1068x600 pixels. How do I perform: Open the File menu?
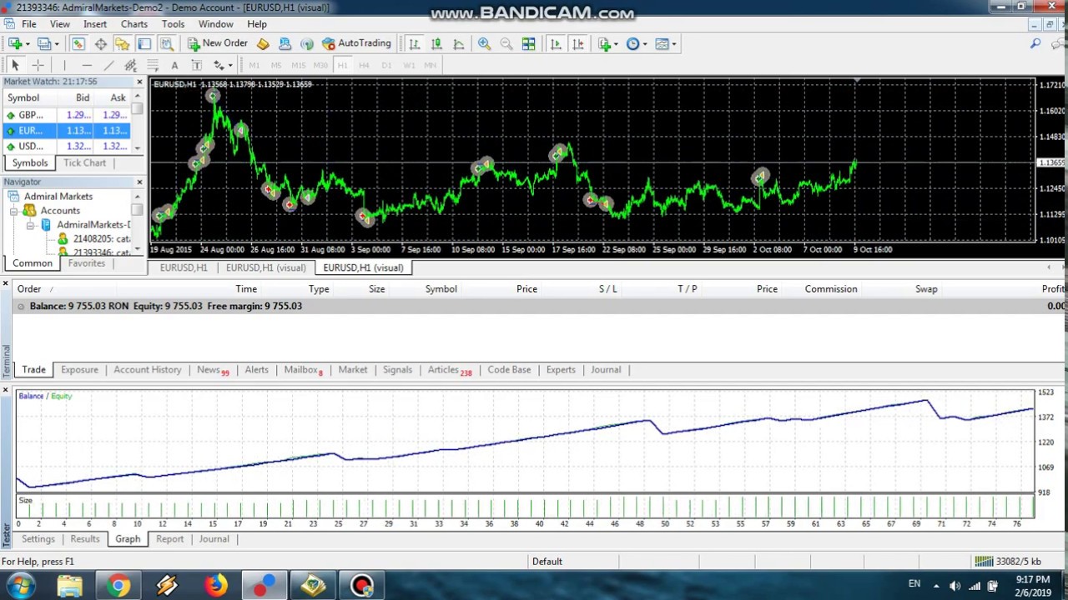tap(28, 24)
